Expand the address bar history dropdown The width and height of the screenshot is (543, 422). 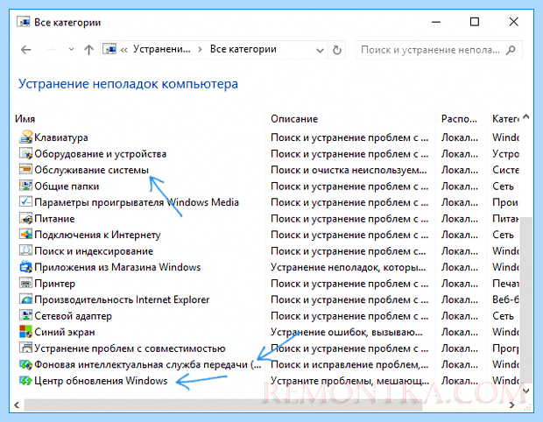coord(320,50)
